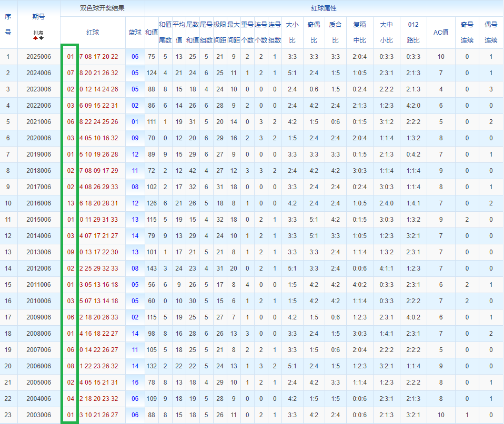Click blue ball 16 in row 2005006
The height and width of the screenshot is (424, 504).
coord(135,382)
